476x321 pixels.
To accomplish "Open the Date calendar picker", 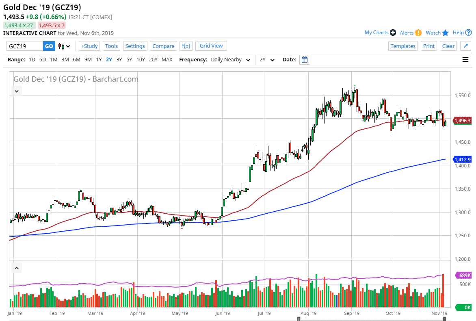I will [x=305, y=59].
